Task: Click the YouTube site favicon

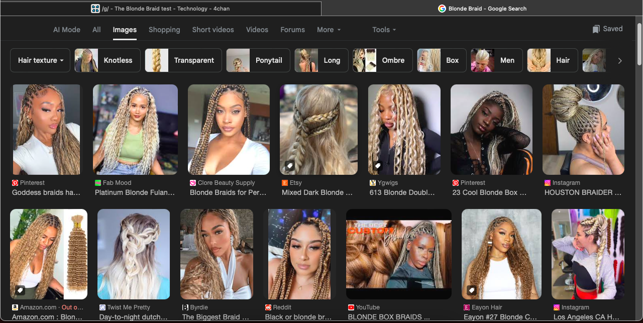Action: (351, 307)
